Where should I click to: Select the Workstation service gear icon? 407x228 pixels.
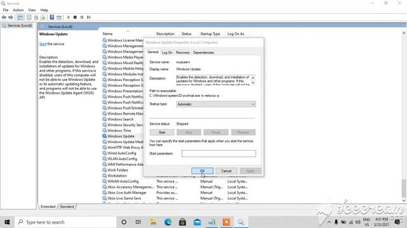pyautogui.click(x=104, y=175)
